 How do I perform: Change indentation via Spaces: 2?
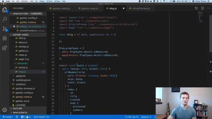146,117
